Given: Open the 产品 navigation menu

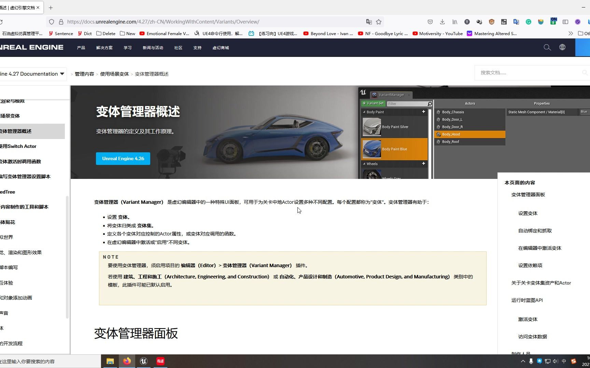Looking at the screenshot, I should click(81, 48).
